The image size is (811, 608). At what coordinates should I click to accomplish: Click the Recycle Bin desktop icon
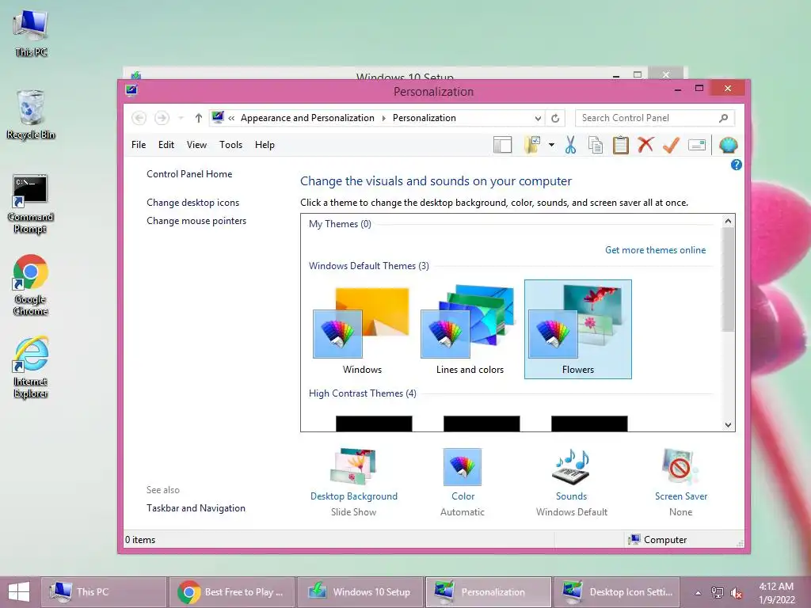(31, 115)
